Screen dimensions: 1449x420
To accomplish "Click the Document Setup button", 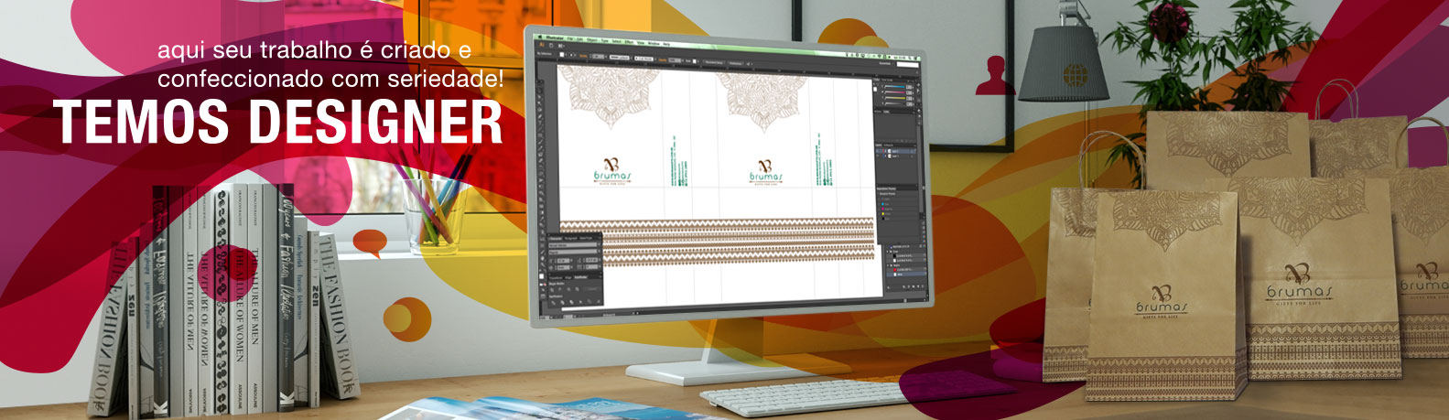I will (x=715, y=62).
